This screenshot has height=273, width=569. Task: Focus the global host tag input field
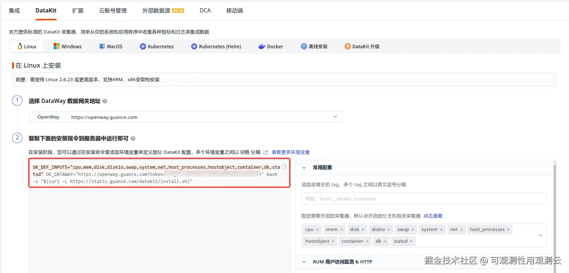tap(424, 199)
